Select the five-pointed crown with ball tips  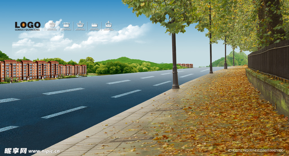(66, 24)
